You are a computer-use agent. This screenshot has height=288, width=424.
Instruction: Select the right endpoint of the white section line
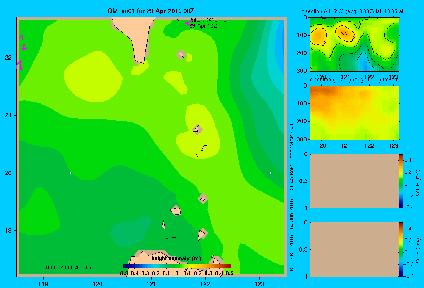(x=271, y=173)
